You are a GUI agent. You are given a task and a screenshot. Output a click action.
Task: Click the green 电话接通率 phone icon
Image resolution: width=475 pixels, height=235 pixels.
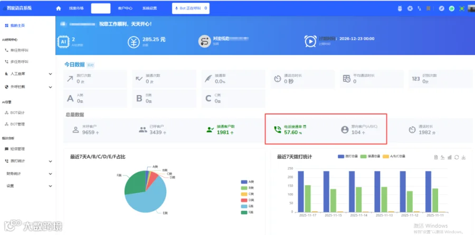[x=278, y=130]
